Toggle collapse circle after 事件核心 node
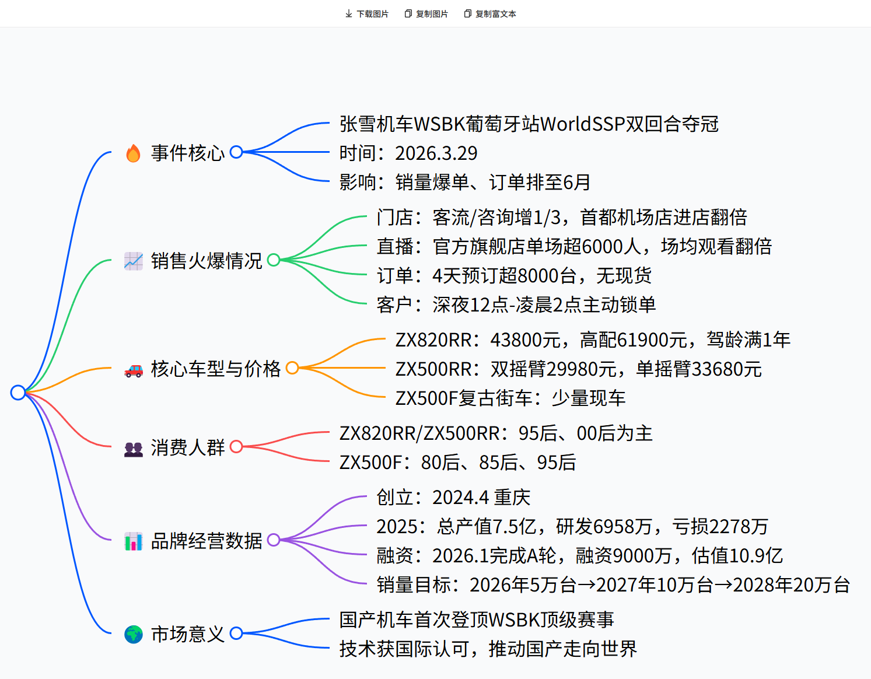Image resolution: width=871 pixels, height=679 pixels. click(x=236, y=152)
